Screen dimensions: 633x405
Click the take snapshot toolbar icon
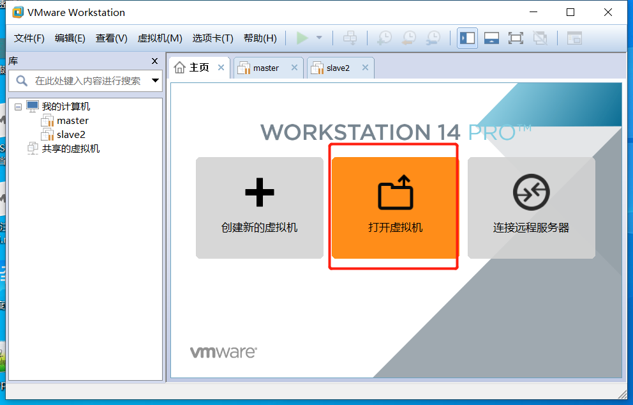[384, 38]
